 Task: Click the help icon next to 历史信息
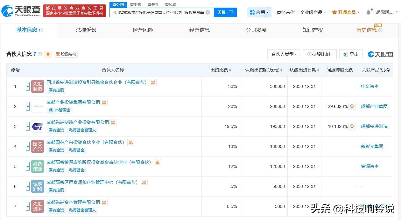click(x=380, y=30)
